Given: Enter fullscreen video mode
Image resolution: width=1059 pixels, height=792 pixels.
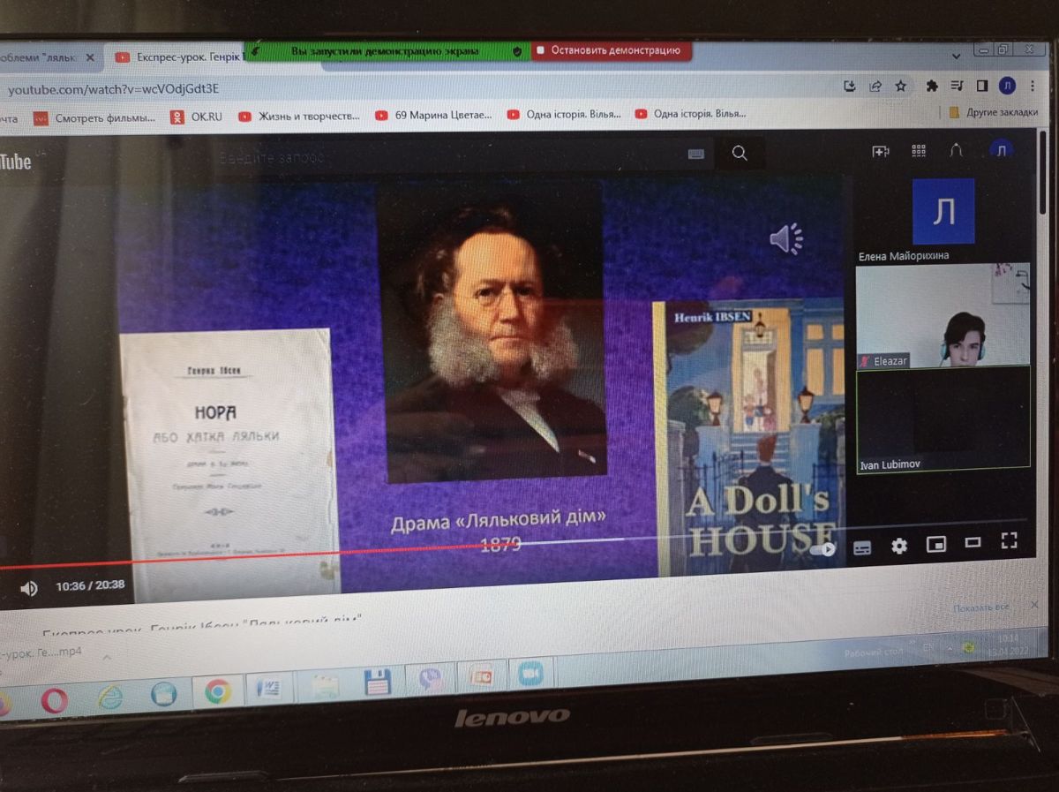Looking at the screenshot, I should [x=1009, y=541].
